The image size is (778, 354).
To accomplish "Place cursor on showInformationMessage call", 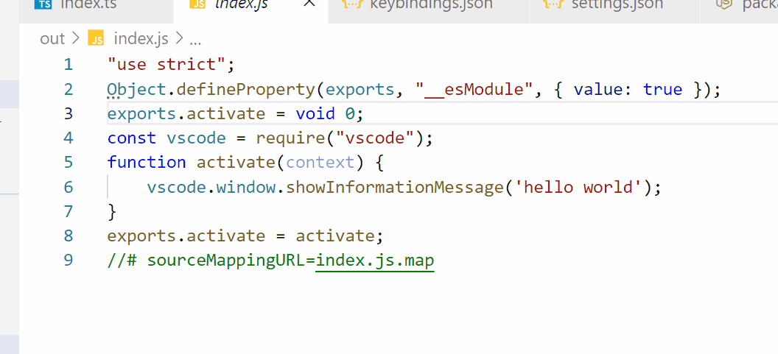I will point(393,187).
